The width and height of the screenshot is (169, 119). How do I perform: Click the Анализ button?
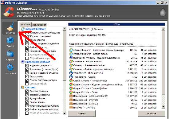82,113
